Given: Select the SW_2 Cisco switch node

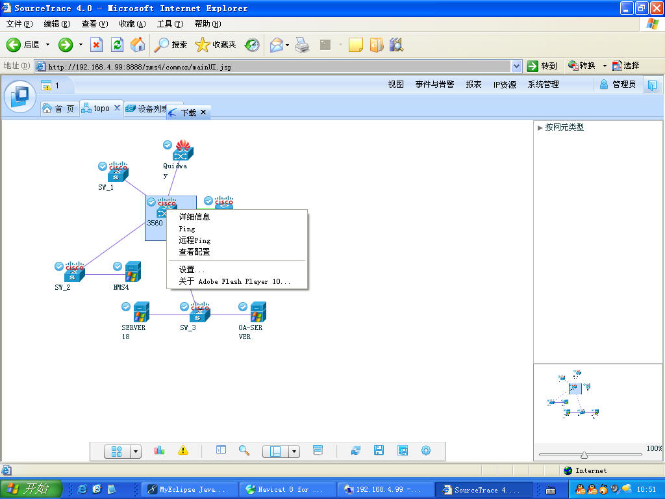Looking at the screenshot, I should tap(74, 272).
